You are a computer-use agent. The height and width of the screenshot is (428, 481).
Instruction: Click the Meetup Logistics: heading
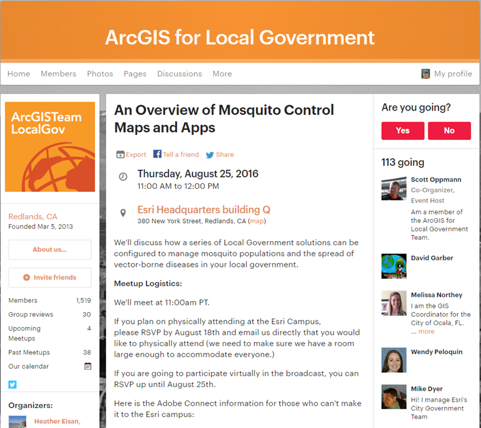point(148,284)
